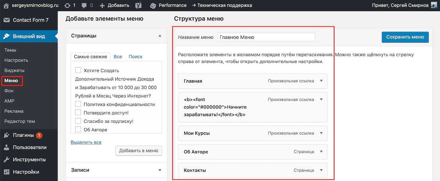Expand the 'Записи' accordion section
Image resolution: width=440 pixels, height=181 pixels.
coord(160,170)
